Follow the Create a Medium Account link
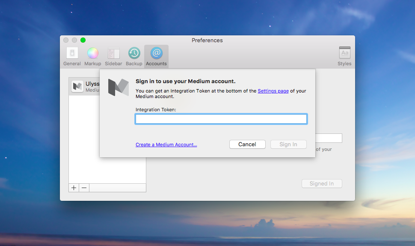The image size is (415, 246). click(166, 145)
